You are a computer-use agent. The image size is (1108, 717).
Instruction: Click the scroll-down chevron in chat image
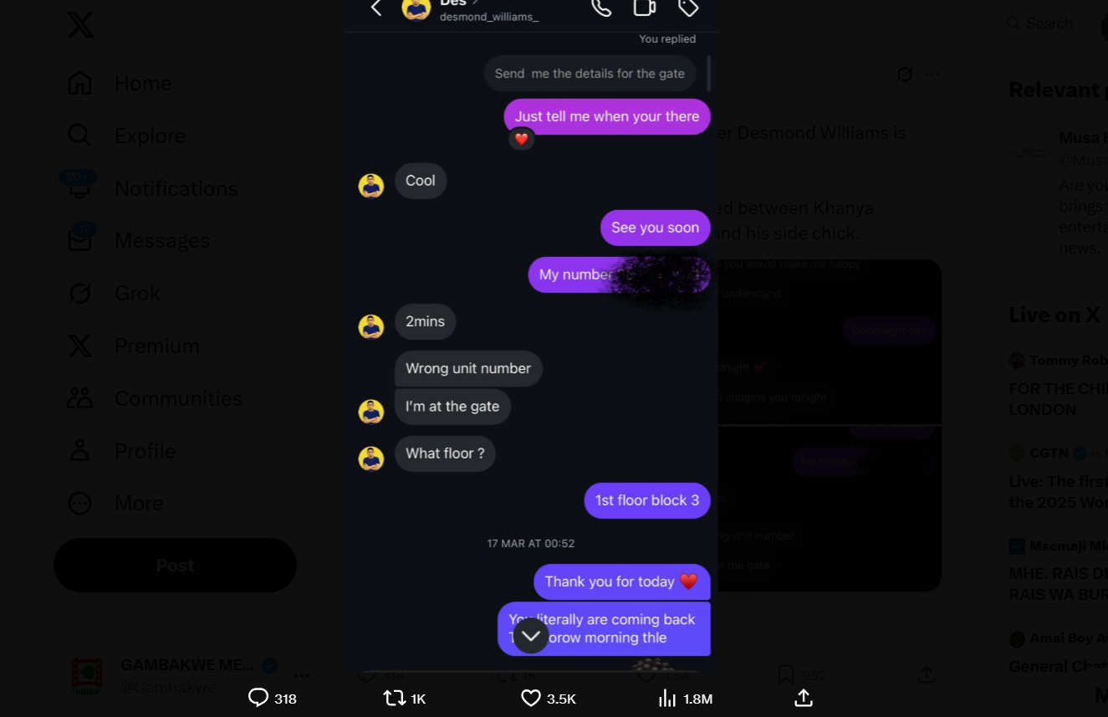click(531, 636)
